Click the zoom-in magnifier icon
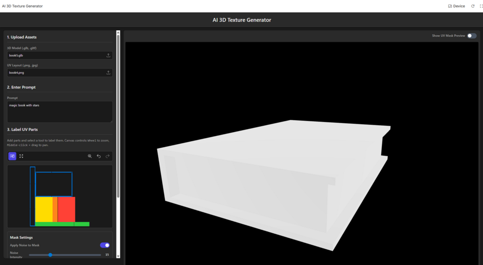The image size is (483, 265). [x=90, y=156]
